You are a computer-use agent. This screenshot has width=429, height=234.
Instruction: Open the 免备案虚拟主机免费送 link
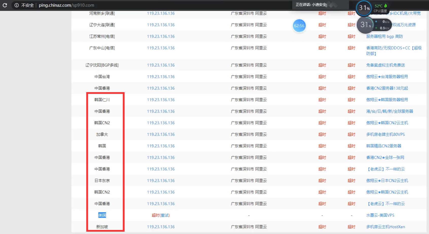pos(385,65)
